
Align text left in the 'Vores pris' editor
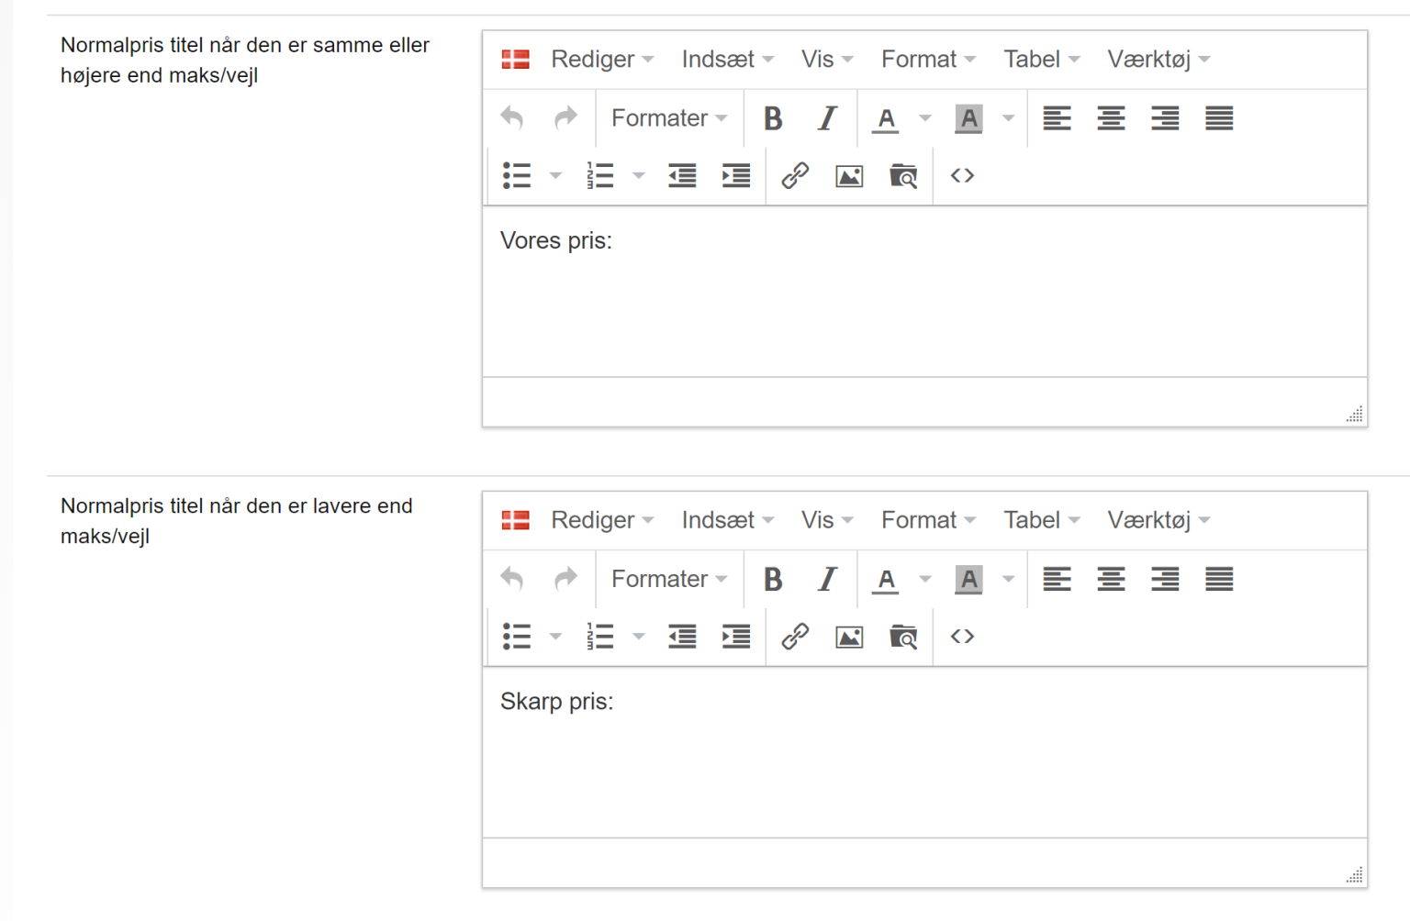1057,118
